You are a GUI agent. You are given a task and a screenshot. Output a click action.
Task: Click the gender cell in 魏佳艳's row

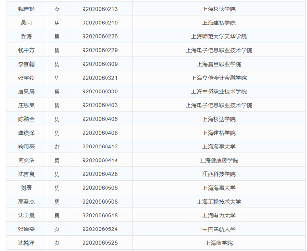[x=57, y=9]
